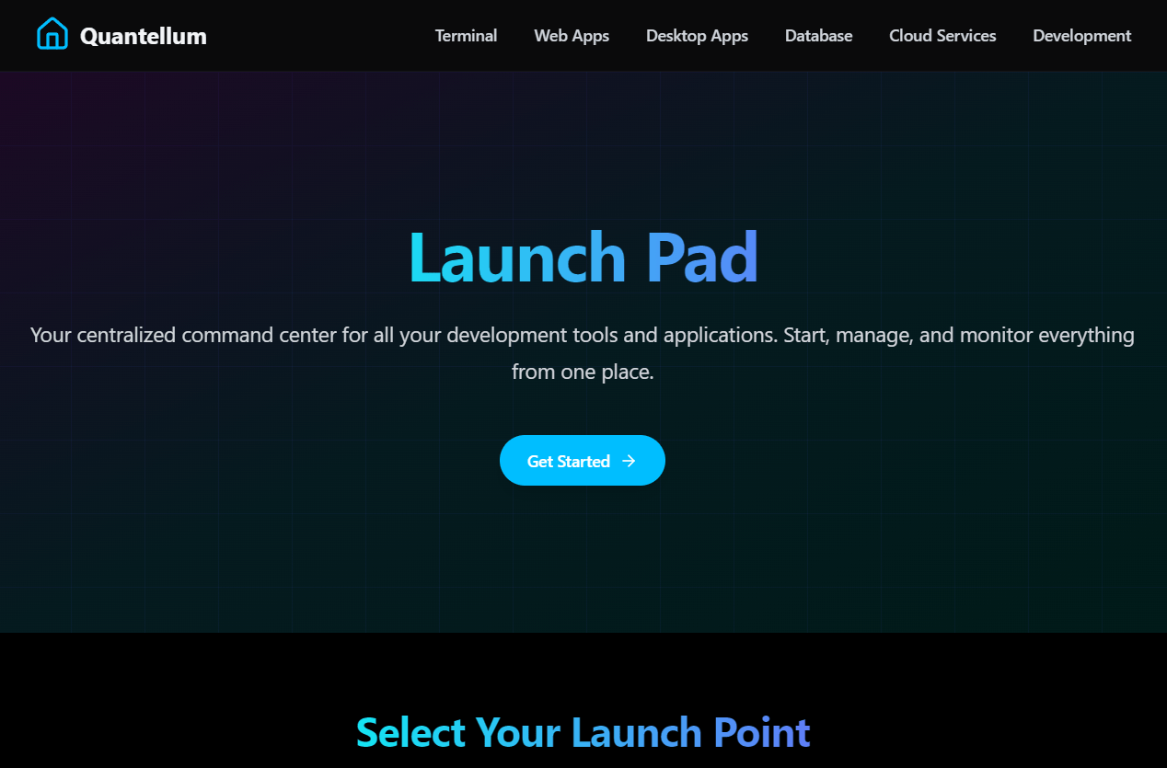
Task: Click the Quantellum house logo icon
Action: [x=52, y=35]
